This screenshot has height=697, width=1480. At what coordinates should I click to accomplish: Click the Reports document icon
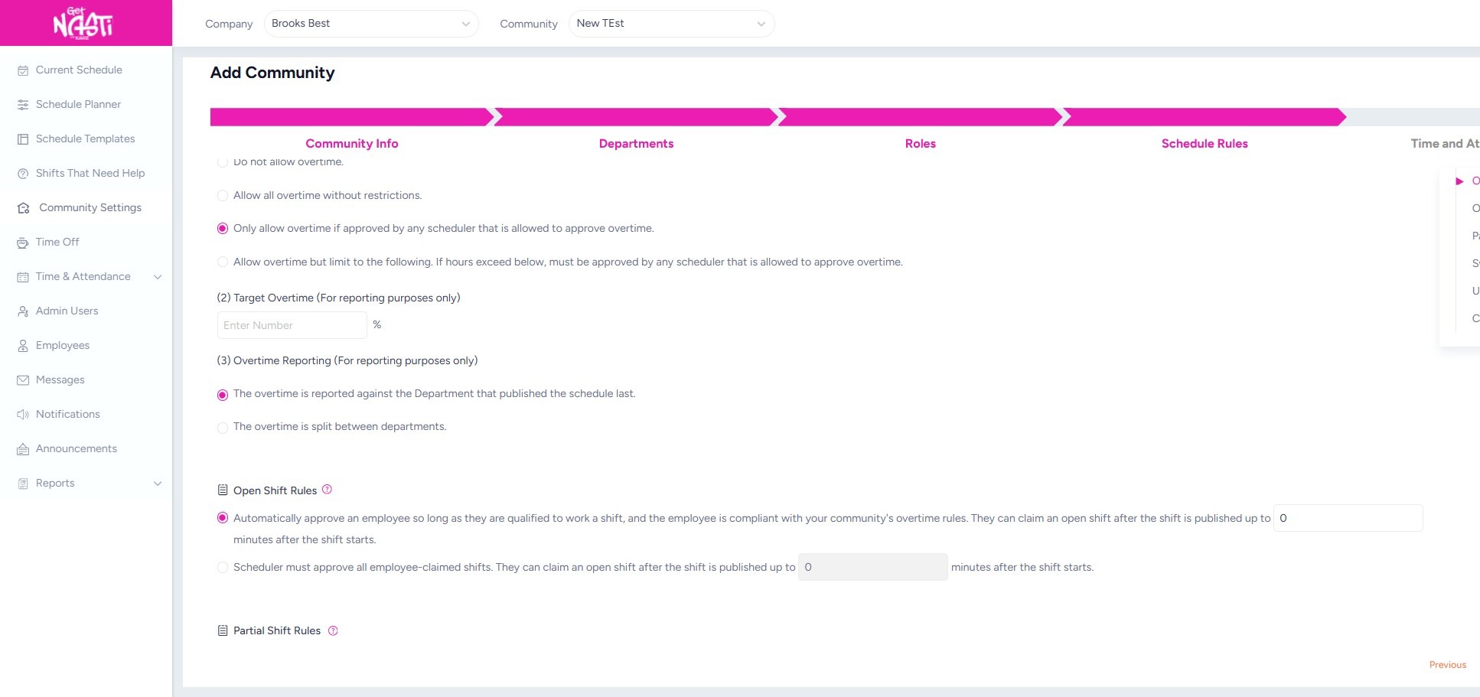23,484
